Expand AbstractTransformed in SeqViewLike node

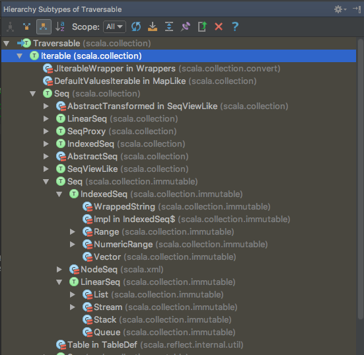tap(46, 106)
